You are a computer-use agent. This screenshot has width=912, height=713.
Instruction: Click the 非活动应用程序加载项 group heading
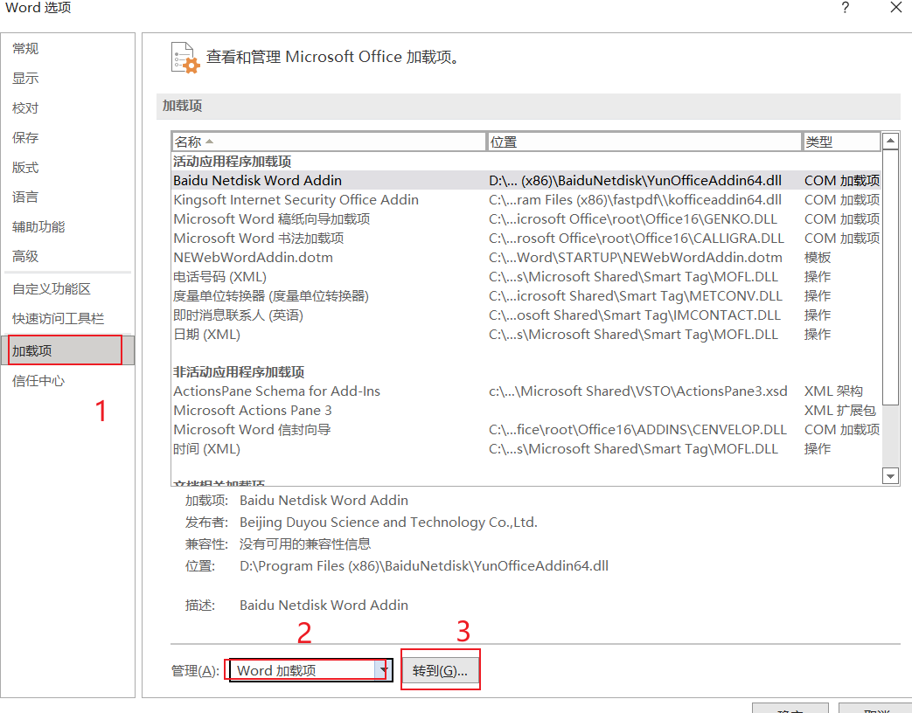(239, 371)
